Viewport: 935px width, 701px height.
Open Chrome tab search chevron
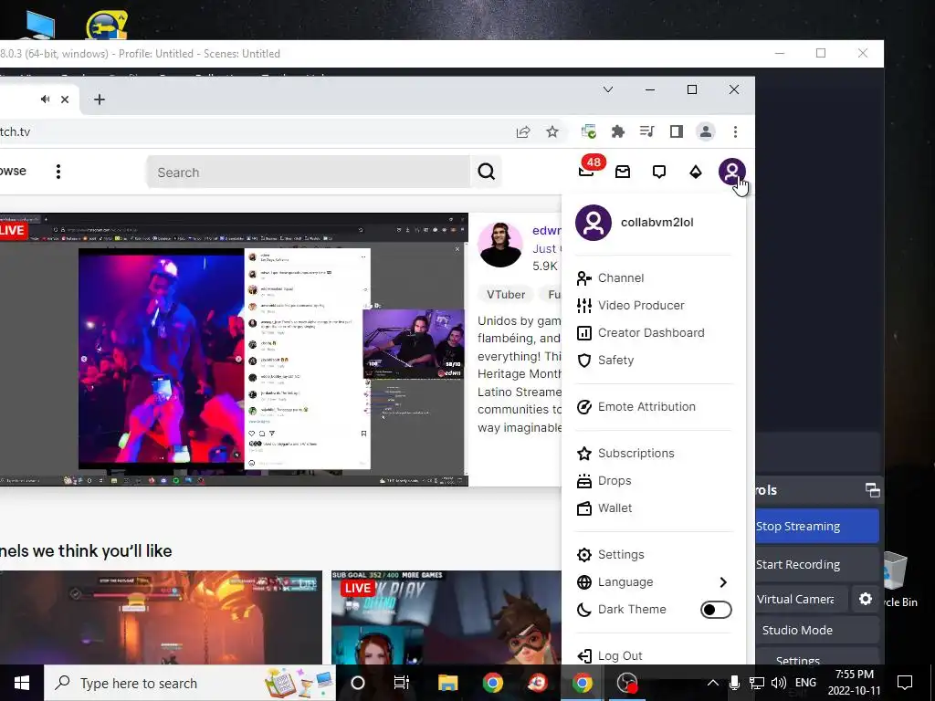pyautogui.click(x=607, y=89)
